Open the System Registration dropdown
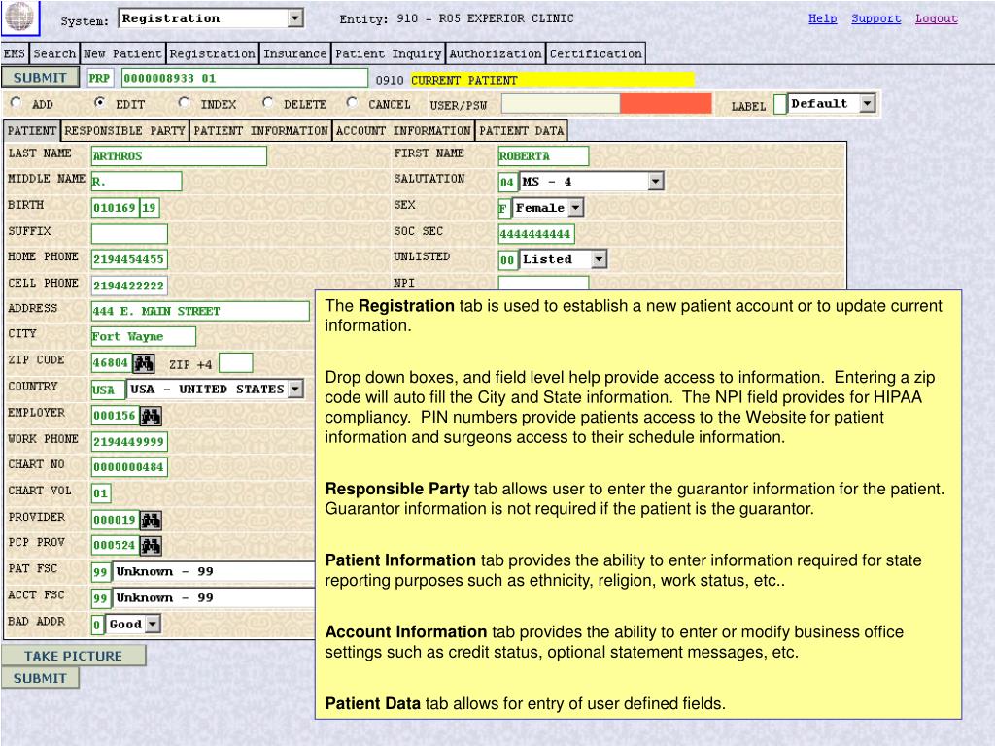 (x=211, y=18)
